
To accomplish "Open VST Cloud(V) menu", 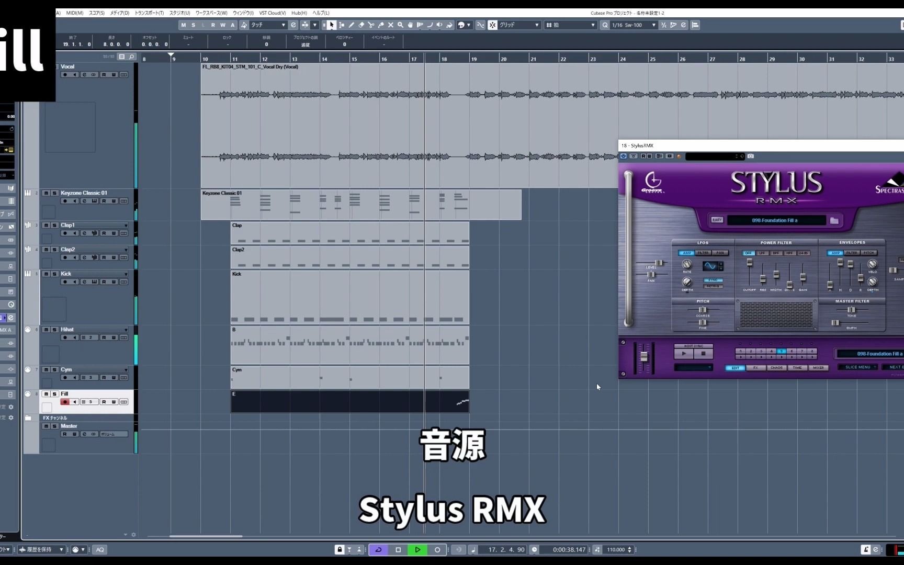I will pyautogui.click(x=273, y=13).
